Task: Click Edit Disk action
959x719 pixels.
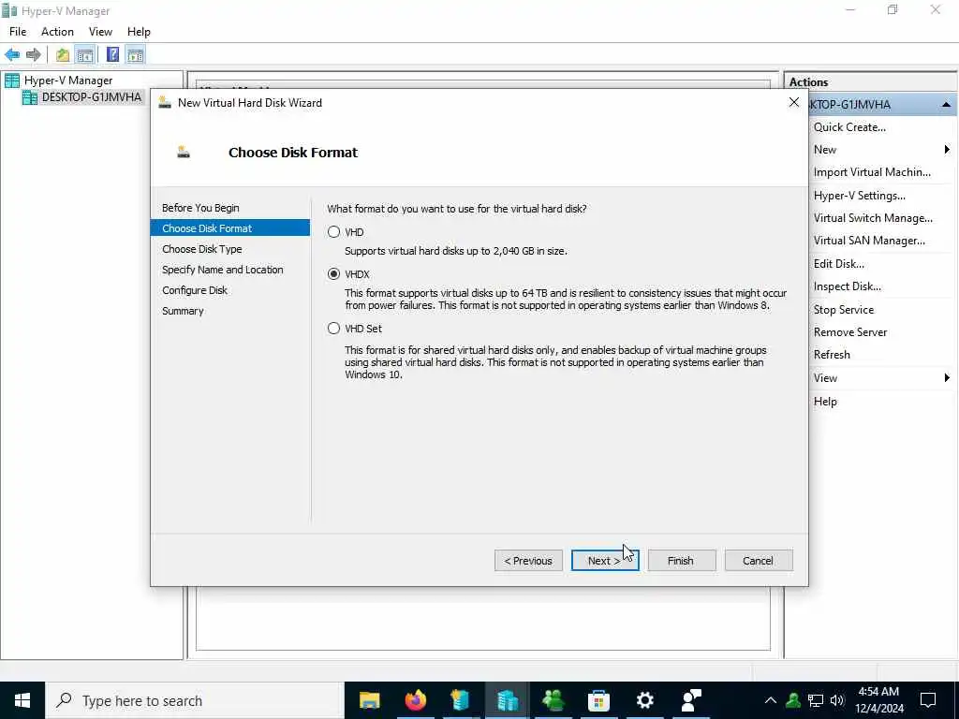Action: [838, 264]
